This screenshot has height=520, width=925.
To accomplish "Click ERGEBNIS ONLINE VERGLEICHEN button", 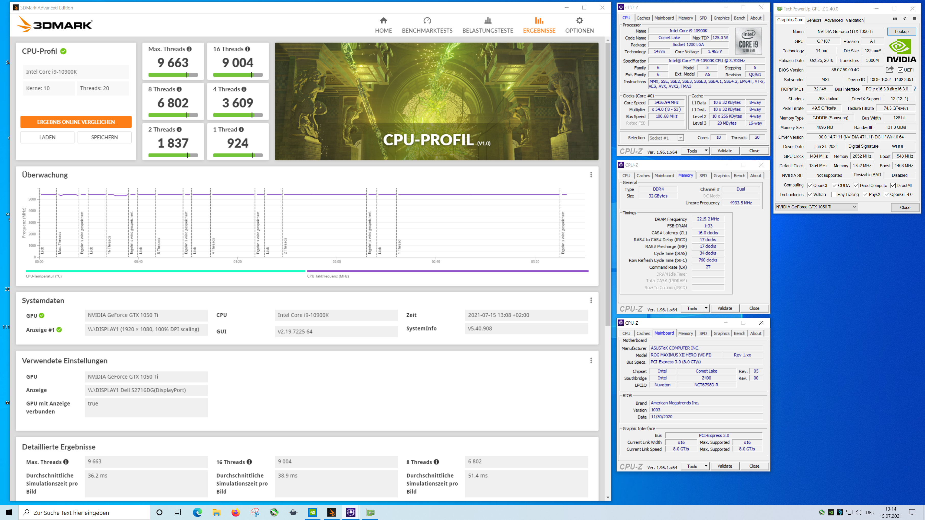I will pos(76,122).
